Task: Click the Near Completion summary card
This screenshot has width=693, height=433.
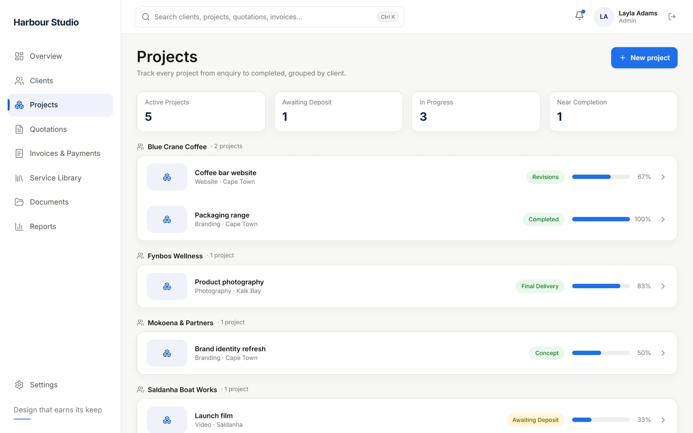Action: [613, 111]
